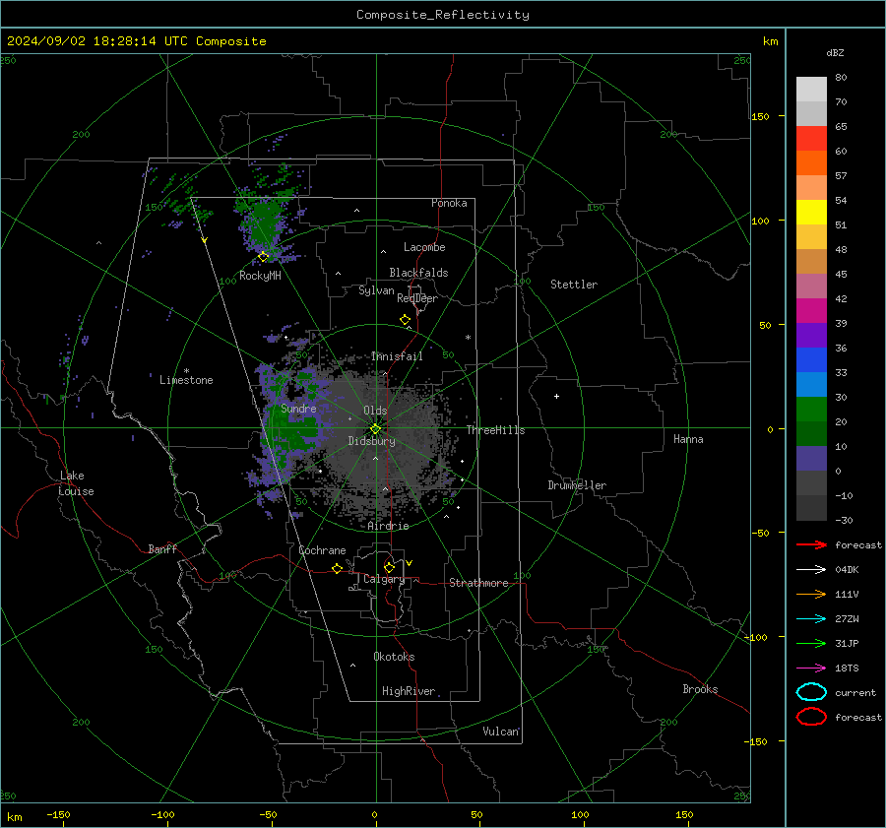The height and width of the screenshot is (828, 886).
Task: Click the red forecast arrow in legend
Action: point(811,544)
